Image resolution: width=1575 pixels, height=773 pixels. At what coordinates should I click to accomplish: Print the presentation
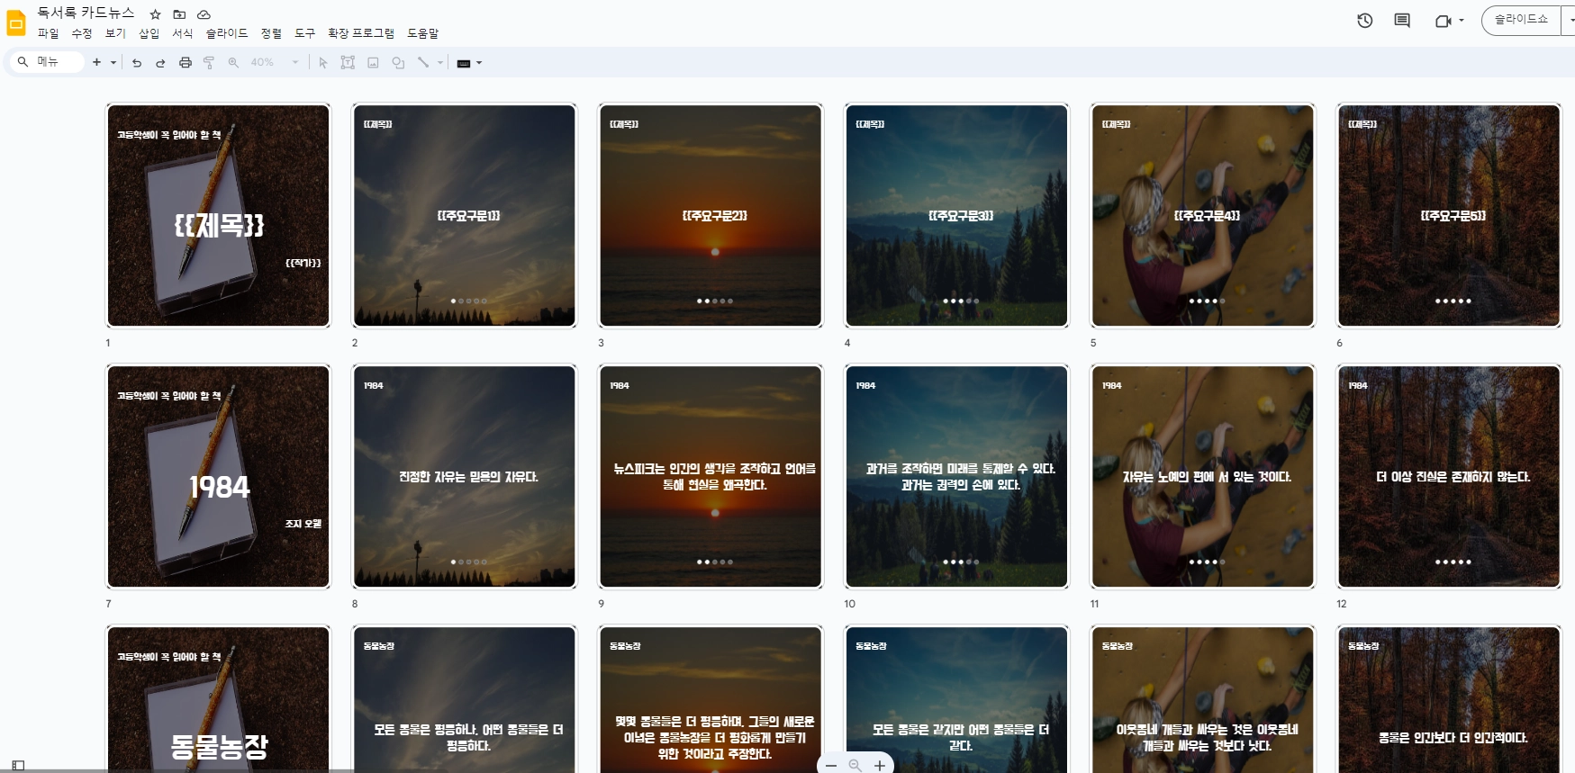[x=186, y=63]
